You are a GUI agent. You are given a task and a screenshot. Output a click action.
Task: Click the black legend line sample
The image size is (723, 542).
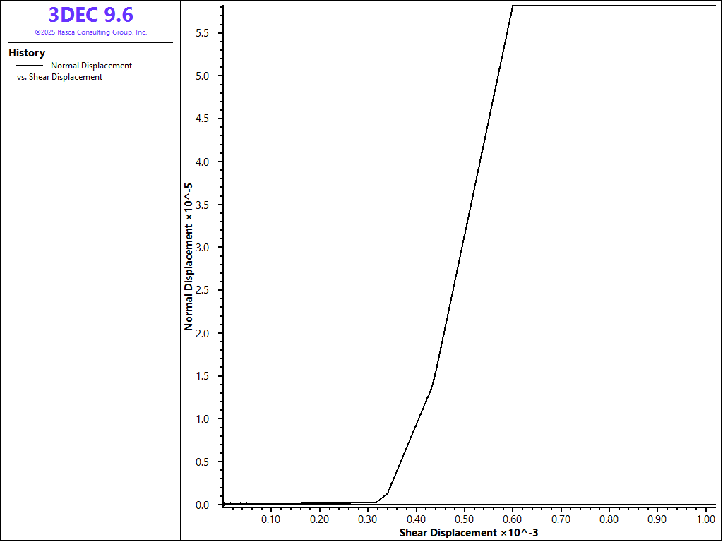(29, 66)
